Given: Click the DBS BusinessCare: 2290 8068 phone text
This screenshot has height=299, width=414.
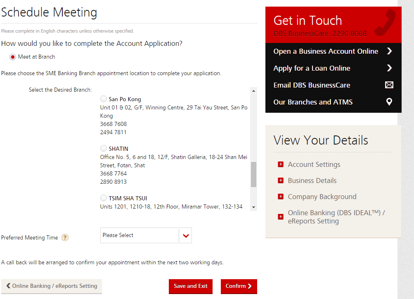Looking at the screenshot, I should tap(320, 33).
